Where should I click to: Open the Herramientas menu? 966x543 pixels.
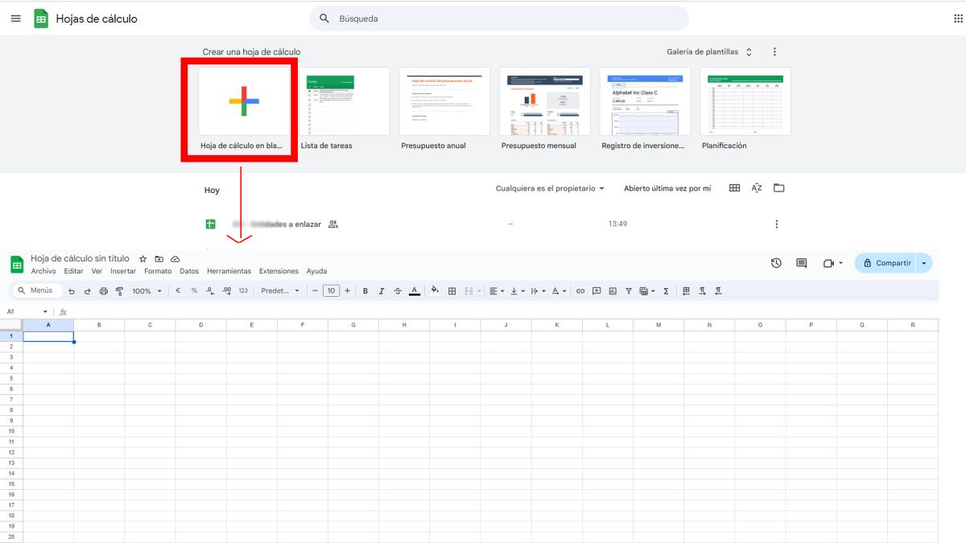tap(229, 271)
